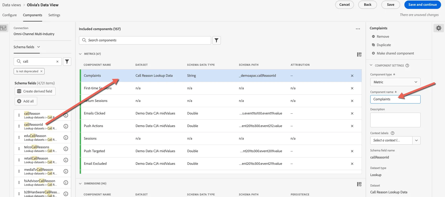
Task: Collapse the Dimensions (90) section
Action: (x=80, y=184)
